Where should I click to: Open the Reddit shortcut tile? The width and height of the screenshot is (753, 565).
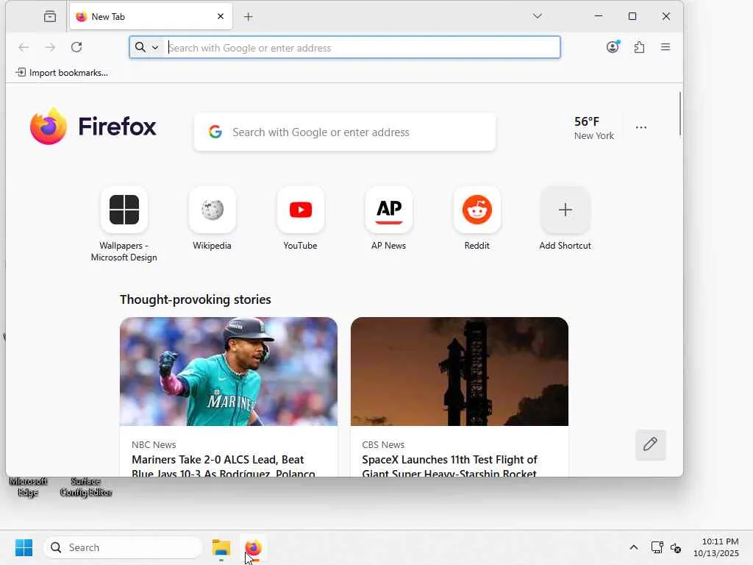coord(477,210)
